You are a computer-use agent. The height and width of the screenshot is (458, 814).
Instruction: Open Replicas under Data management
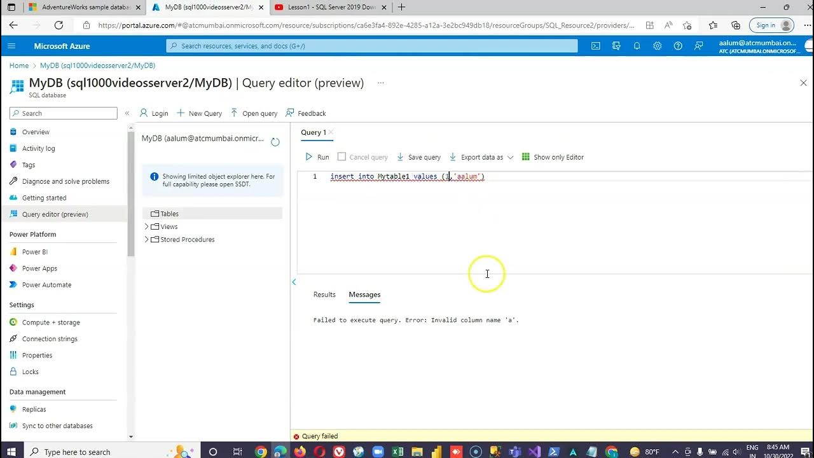pyautogui.click(x=34, y=410)
